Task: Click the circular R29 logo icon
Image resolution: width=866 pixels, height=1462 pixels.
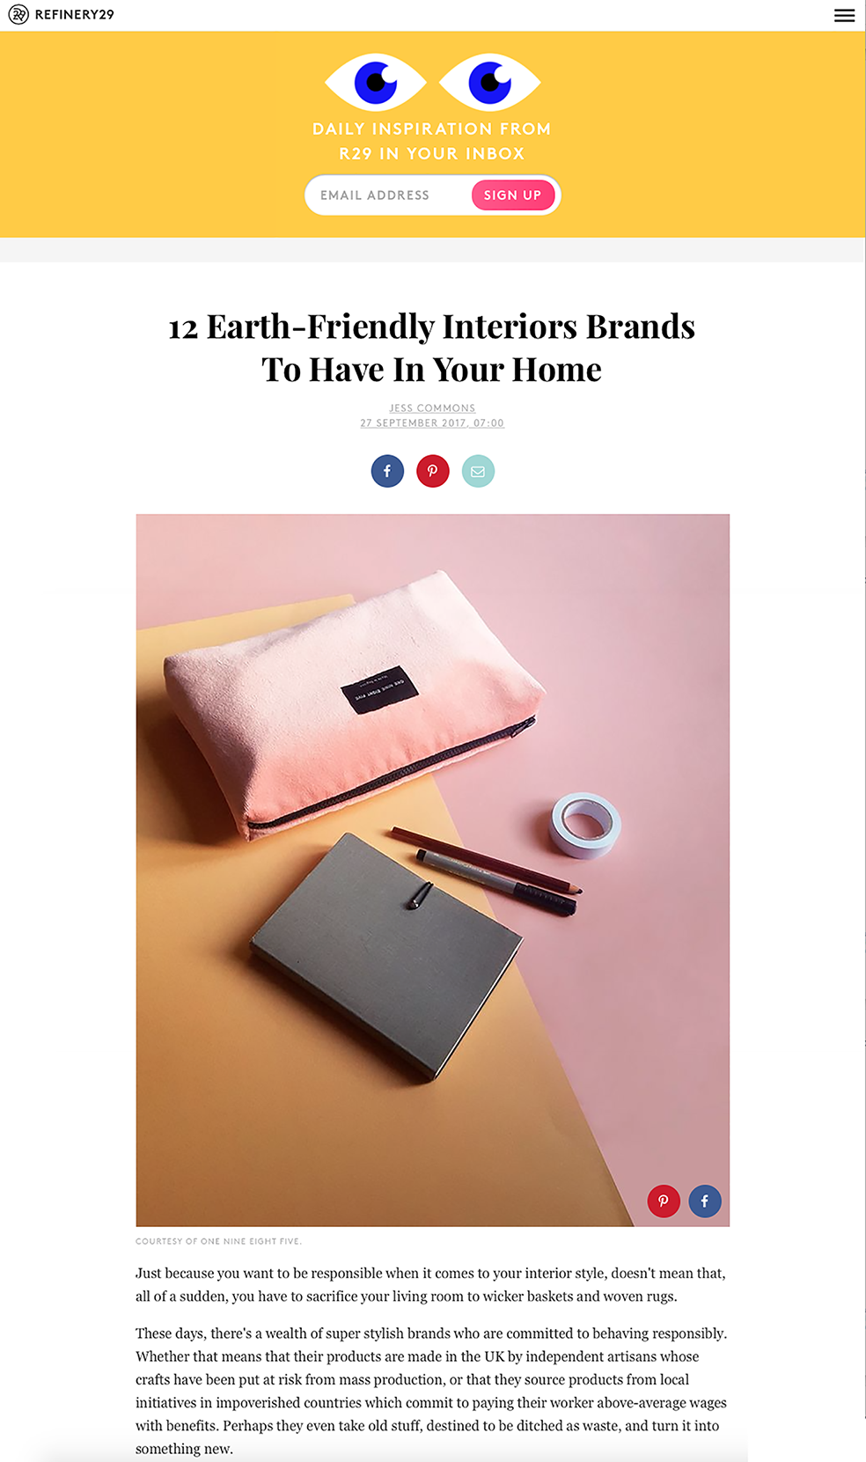Action: pyautogui.click(x=18, y=14)
